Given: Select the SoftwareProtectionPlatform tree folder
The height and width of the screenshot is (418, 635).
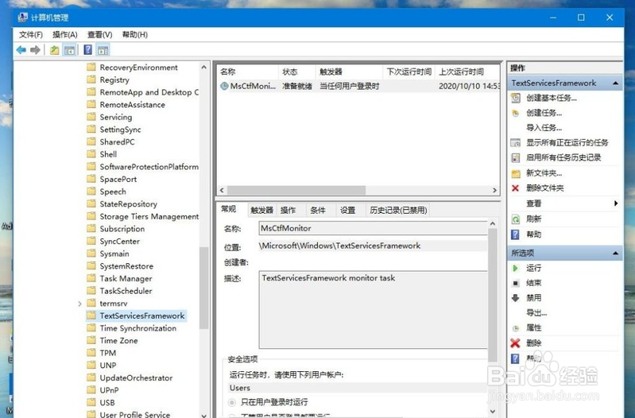Looking at the screenshot, I should [x=149, y=167].
